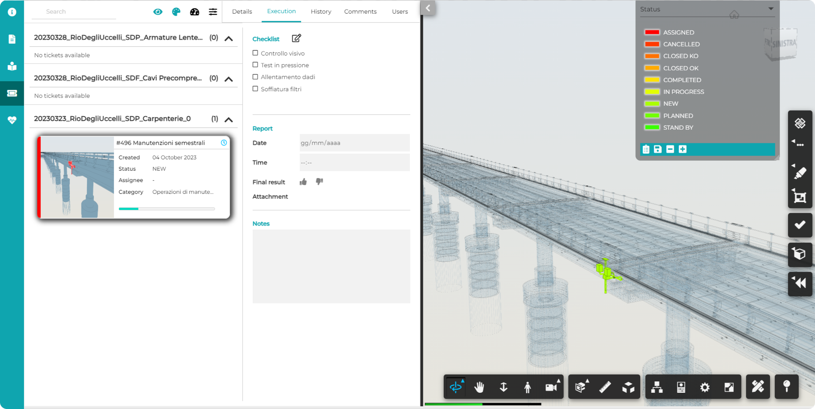Click the color palette icon
The width and height of the screenshot is (815, 409).
coord(176,12)
